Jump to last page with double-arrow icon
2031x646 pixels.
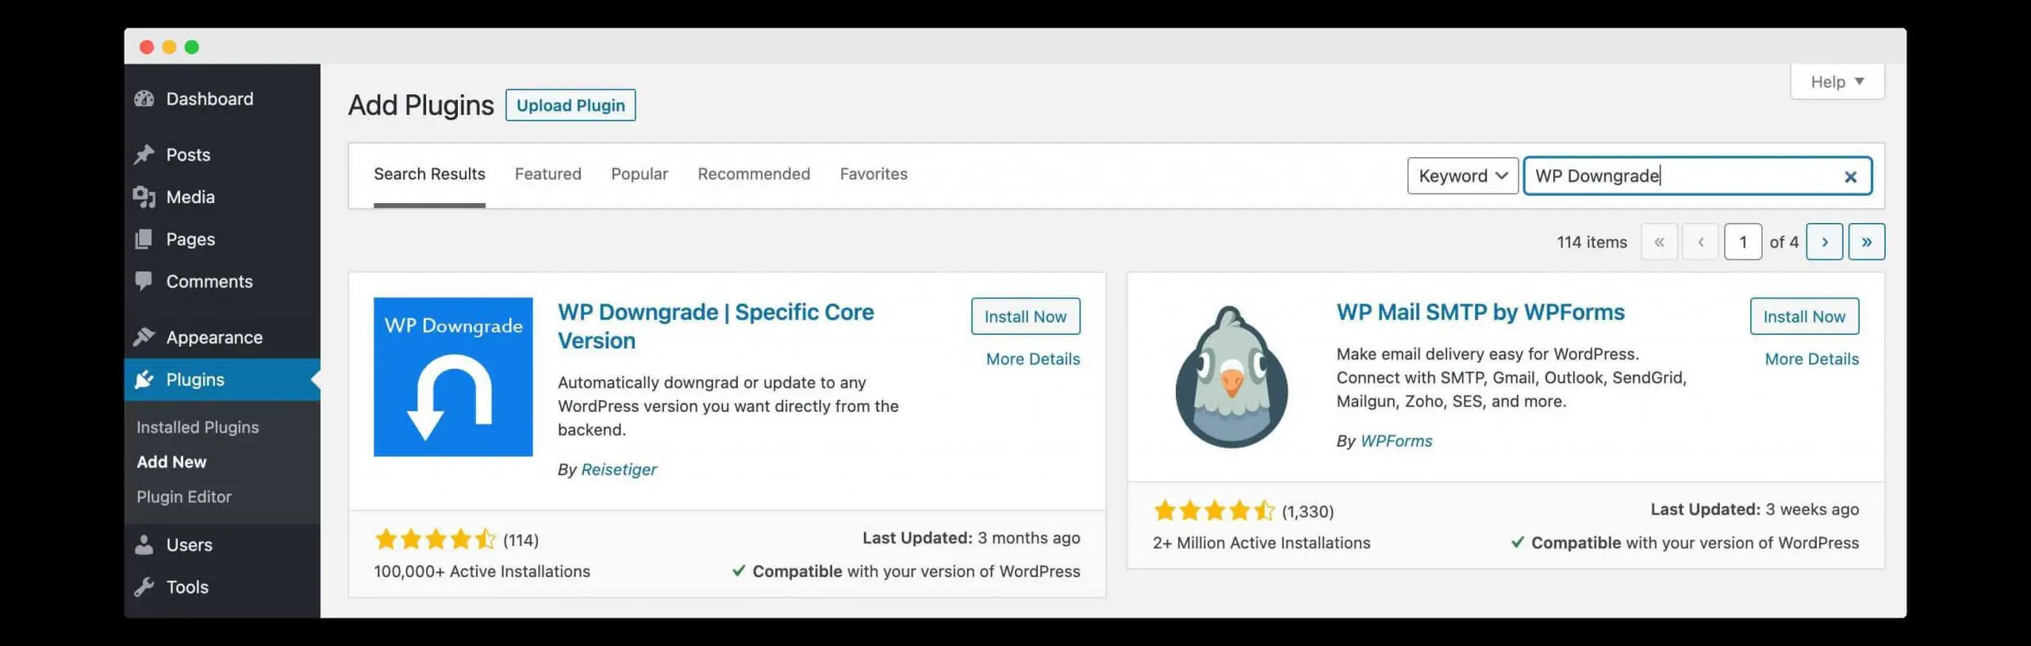point(1867,241)
